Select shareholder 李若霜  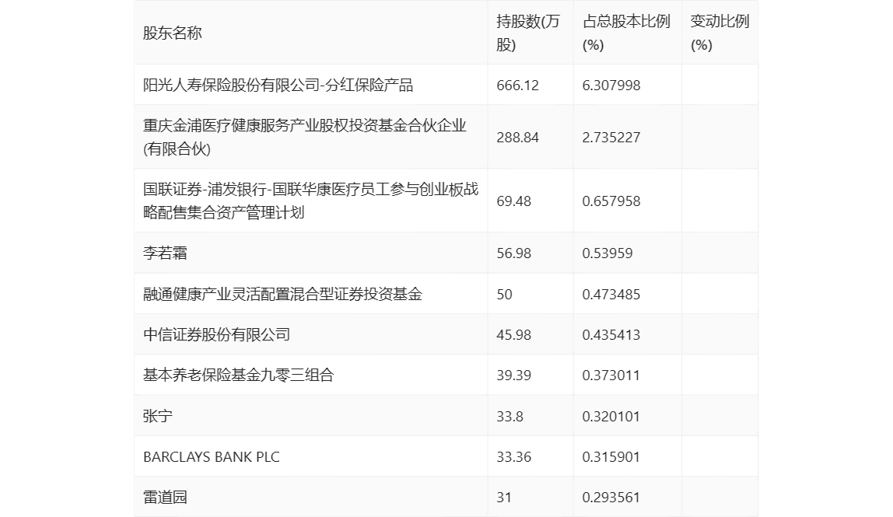tap(165, 253)
